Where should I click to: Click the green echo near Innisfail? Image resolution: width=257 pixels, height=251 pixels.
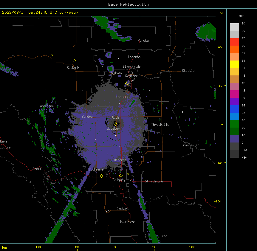132,103
